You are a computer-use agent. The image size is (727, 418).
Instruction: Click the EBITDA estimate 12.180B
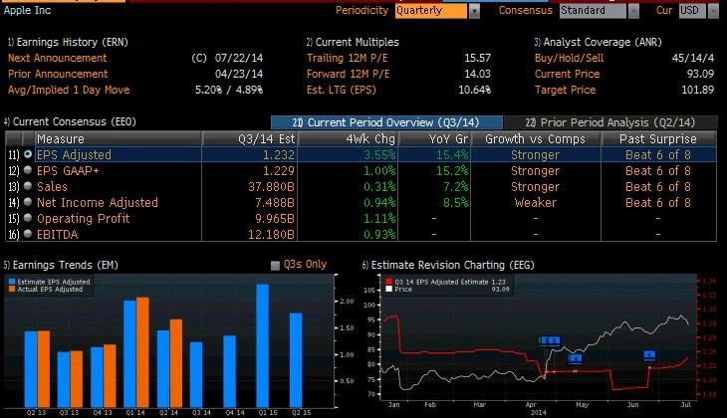pyautogui.click(x=271, y=235)
